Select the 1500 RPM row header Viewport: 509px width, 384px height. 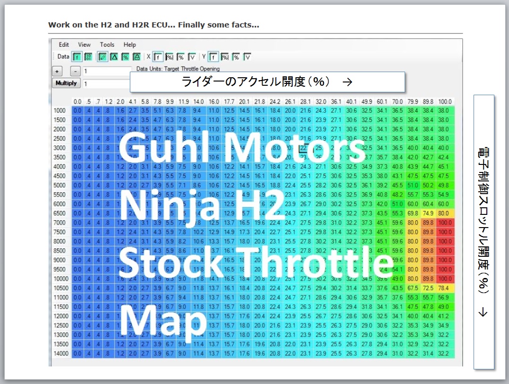(59, 120)
